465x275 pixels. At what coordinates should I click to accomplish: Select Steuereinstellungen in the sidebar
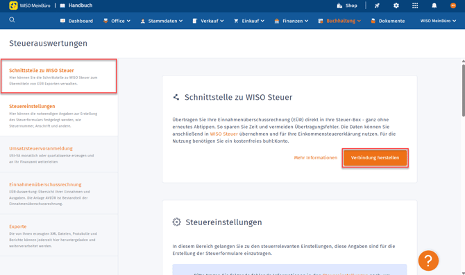point(59,116)
